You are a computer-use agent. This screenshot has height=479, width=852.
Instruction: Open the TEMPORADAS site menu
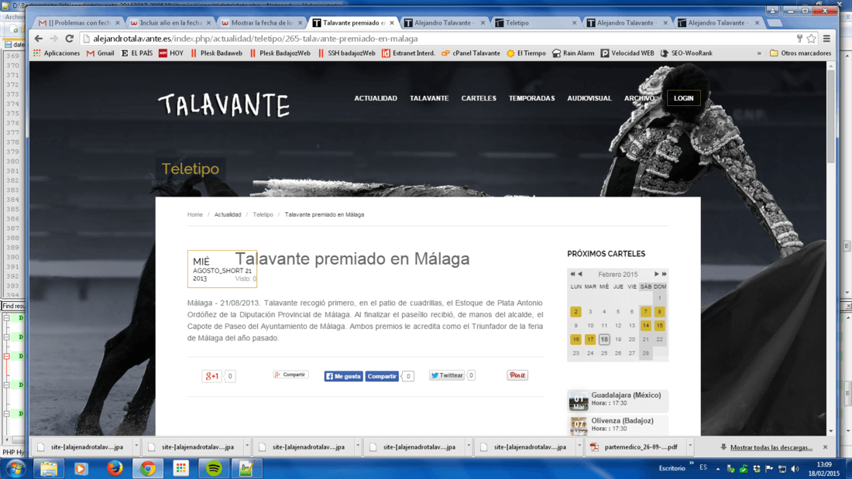531,98
